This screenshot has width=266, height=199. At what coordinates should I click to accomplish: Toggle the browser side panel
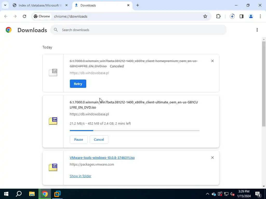pos(242,16)
